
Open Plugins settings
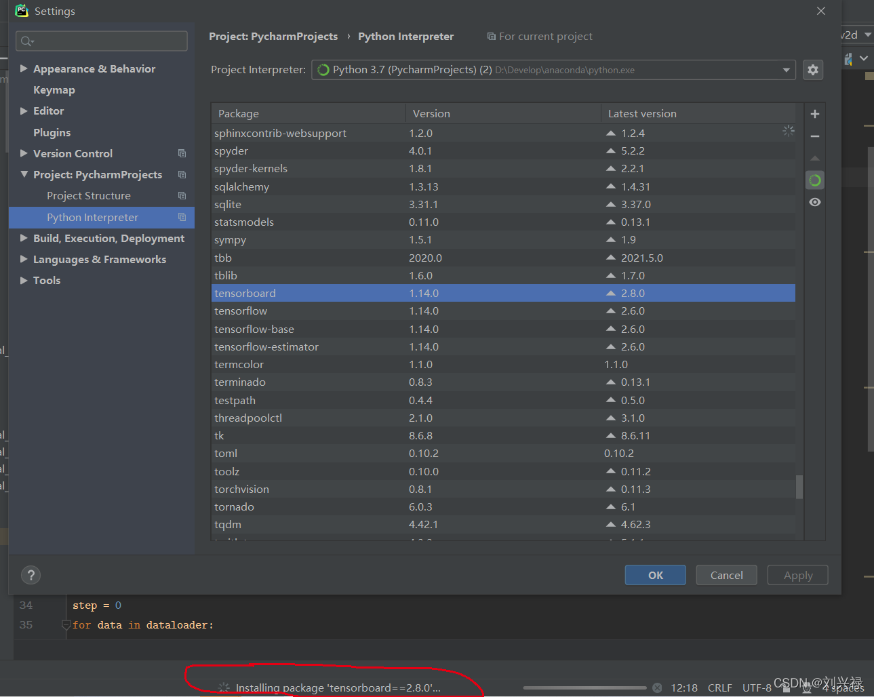tap(52, 132)
